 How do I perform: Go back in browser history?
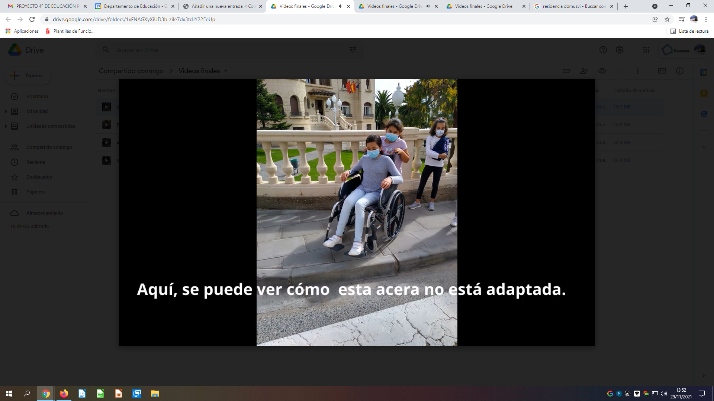pyautogui.click(x=8, y=19)
